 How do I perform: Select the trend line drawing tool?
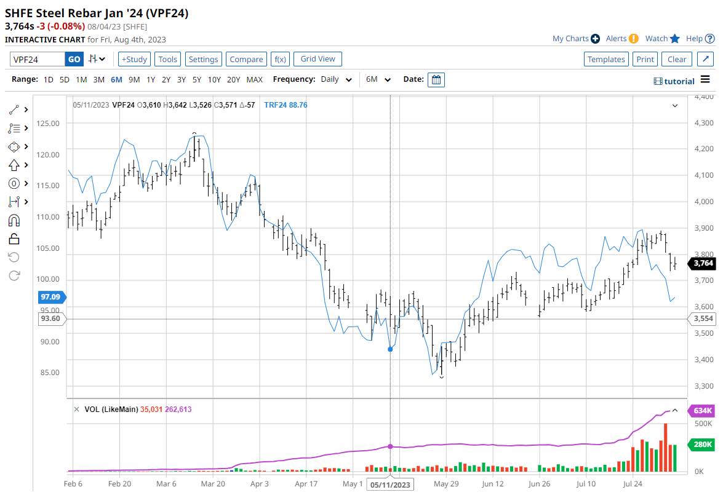point(14,110)
